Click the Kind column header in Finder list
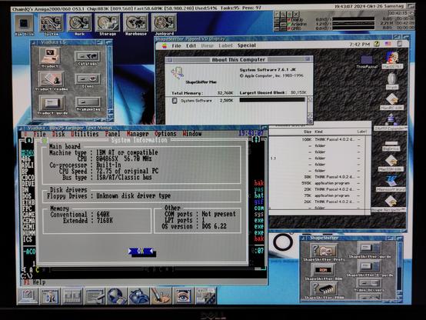 tap(318, 132)
